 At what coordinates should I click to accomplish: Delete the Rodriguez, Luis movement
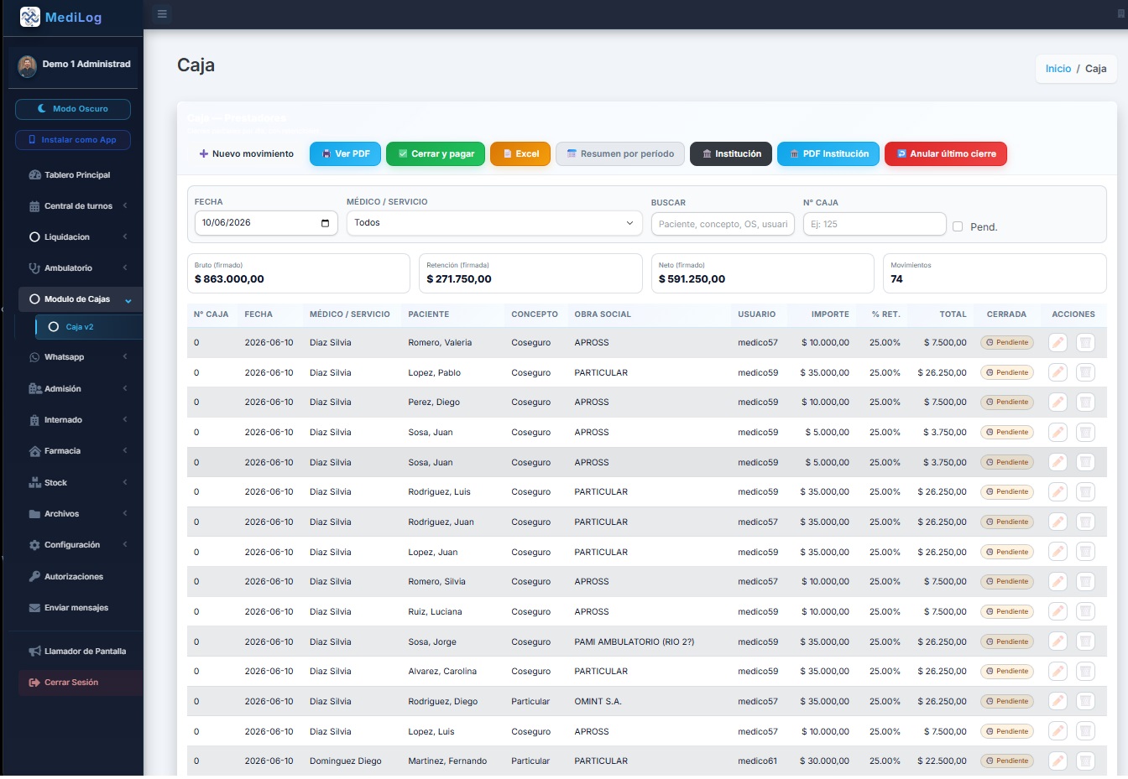coord(1085,492)
